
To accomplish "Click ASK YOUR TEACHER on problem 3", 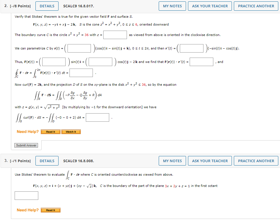I will 210,161.
